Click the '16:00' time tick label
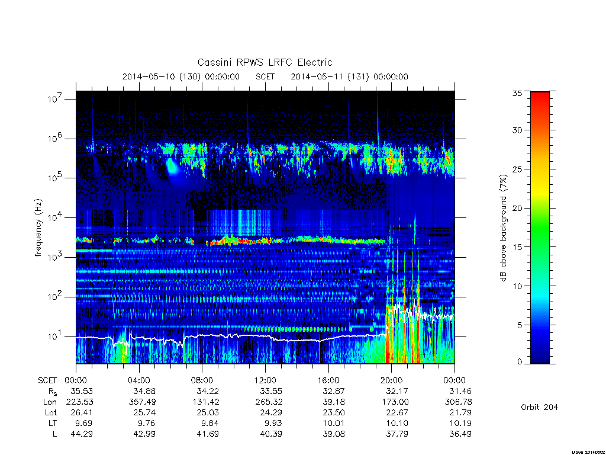This screenshot has width=606, height=455. 328,381
